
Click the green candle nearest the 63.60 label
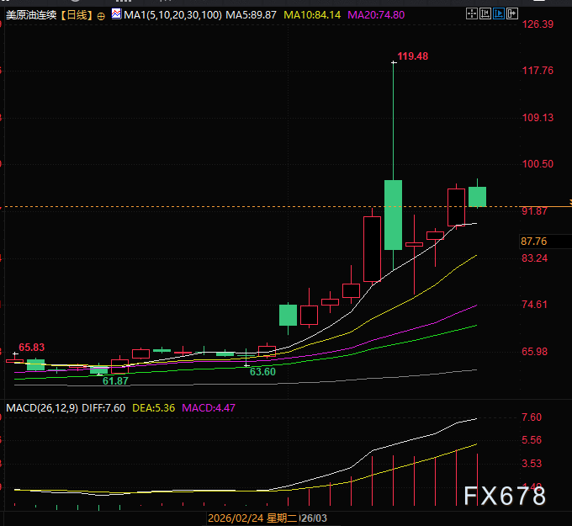click(246, 354)
